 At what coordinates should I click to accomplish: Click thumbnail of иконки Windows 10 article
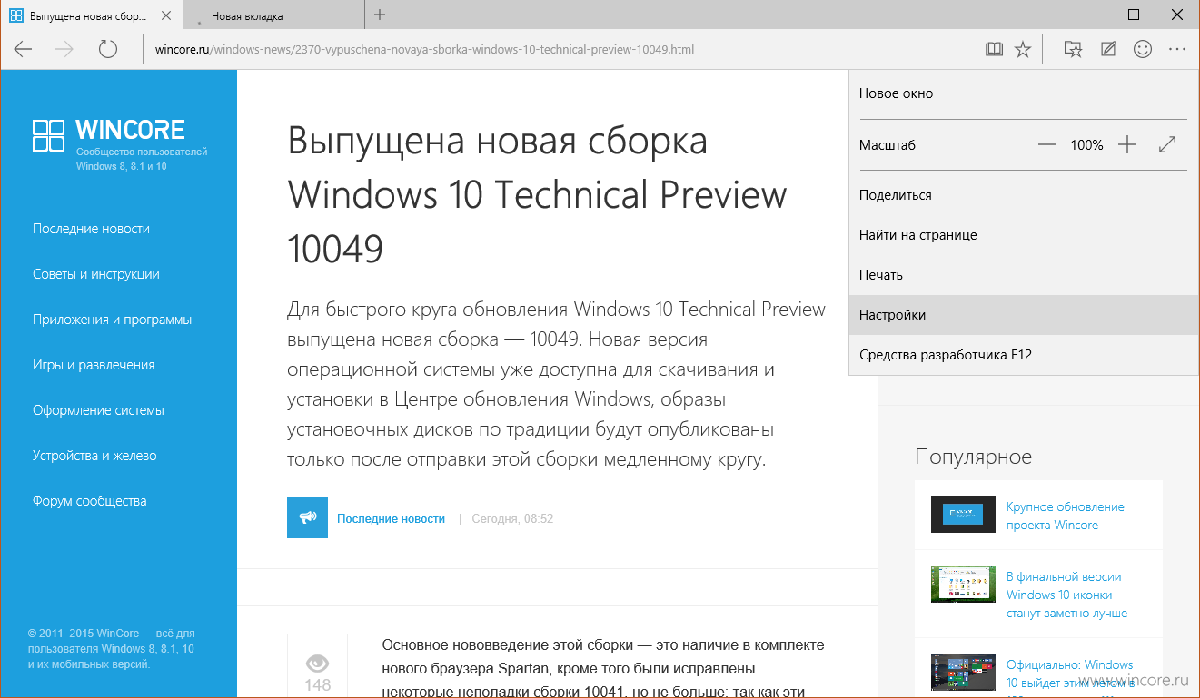point(963,585)
